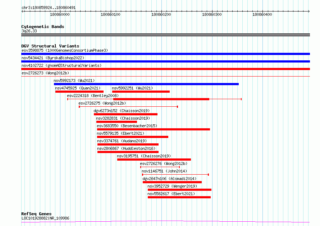Click the nsv4102722 (gnomADStructuralVariants) label
This screenshot has width=320, height=226.
tap(61, 65)
